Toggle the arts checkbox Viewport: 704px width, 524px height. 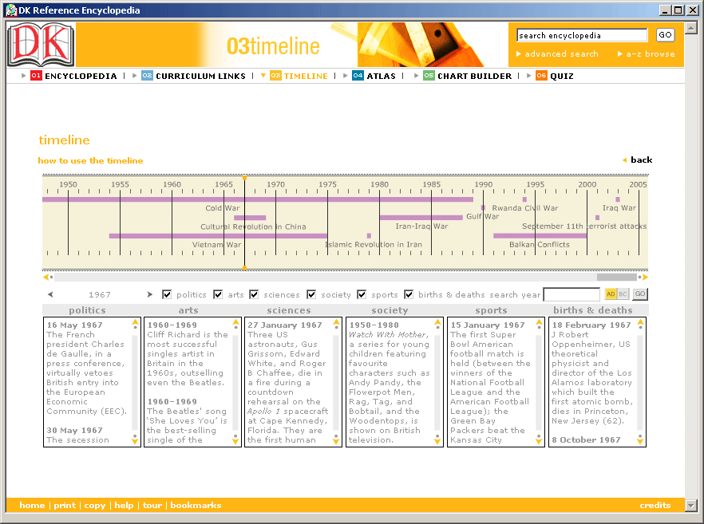click(x=218, y=294)
